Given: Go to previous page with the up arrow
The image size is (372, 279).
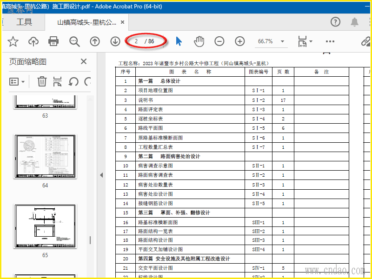Looking at the screenshot, I should [x=95, y=41].
